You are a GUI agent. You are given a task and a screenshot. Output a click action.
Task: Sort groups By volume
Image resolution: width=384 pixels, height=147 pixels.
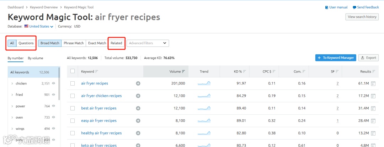pos(35,58)
